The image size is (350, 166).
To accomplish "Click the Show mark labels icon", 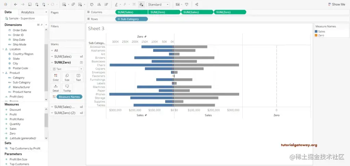I will (134, 4).
